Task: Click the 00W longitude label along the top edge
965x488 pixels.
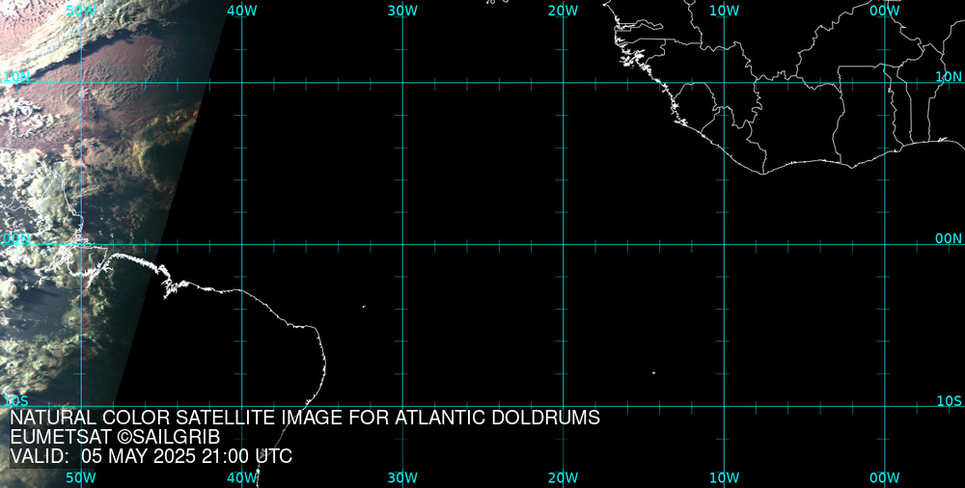Action: (x=885, y=11)
